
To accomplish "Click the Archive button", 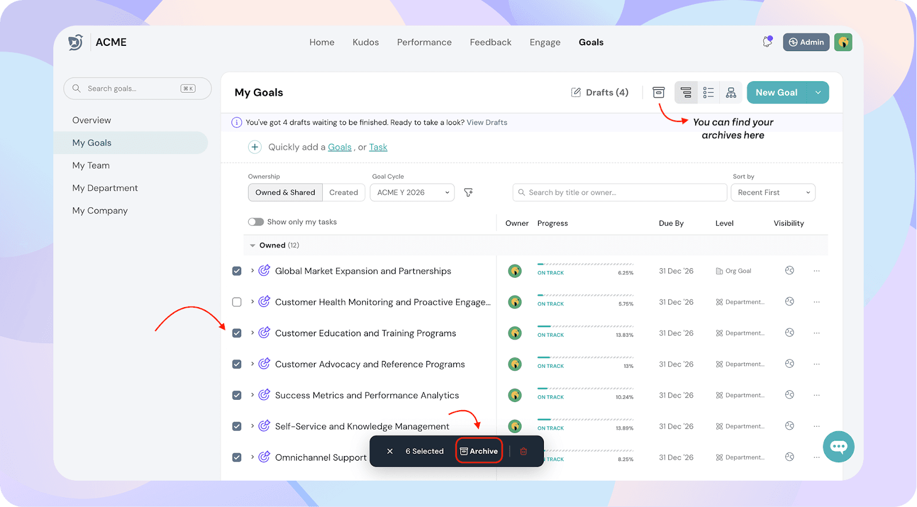I will pos(479,451).
